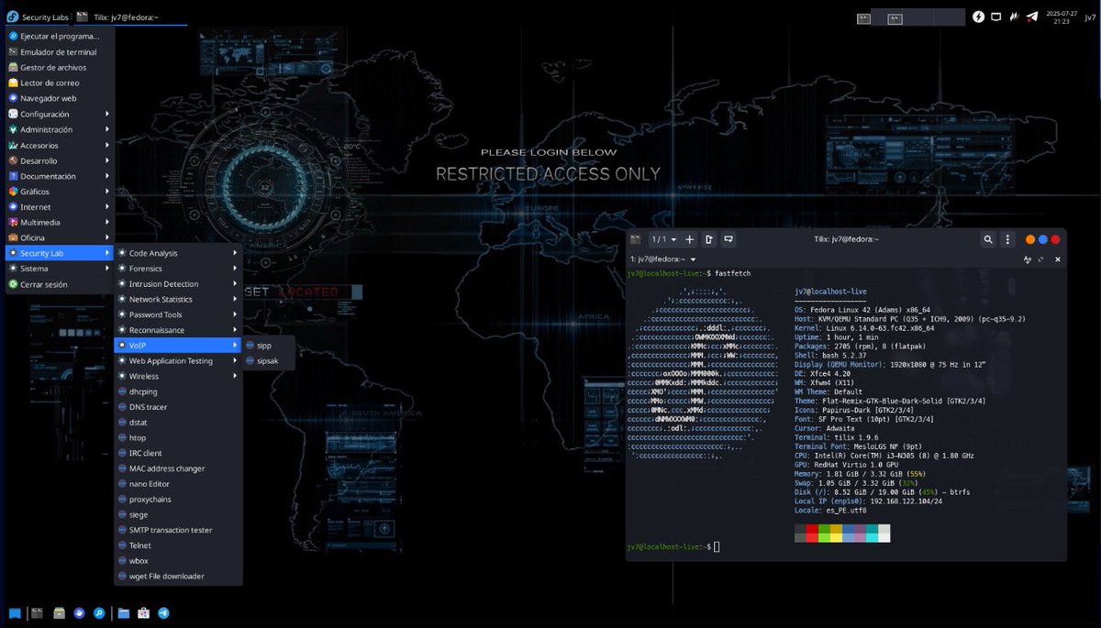1101x628 pixels.
Task: Open the Wireless category
Action: point(178,376)
